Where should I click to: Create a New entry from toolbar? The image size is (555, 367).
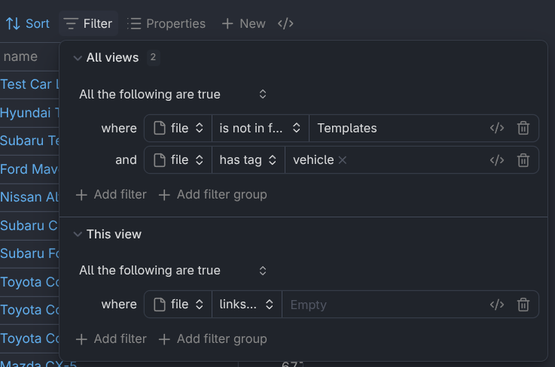tap(243, 23)
